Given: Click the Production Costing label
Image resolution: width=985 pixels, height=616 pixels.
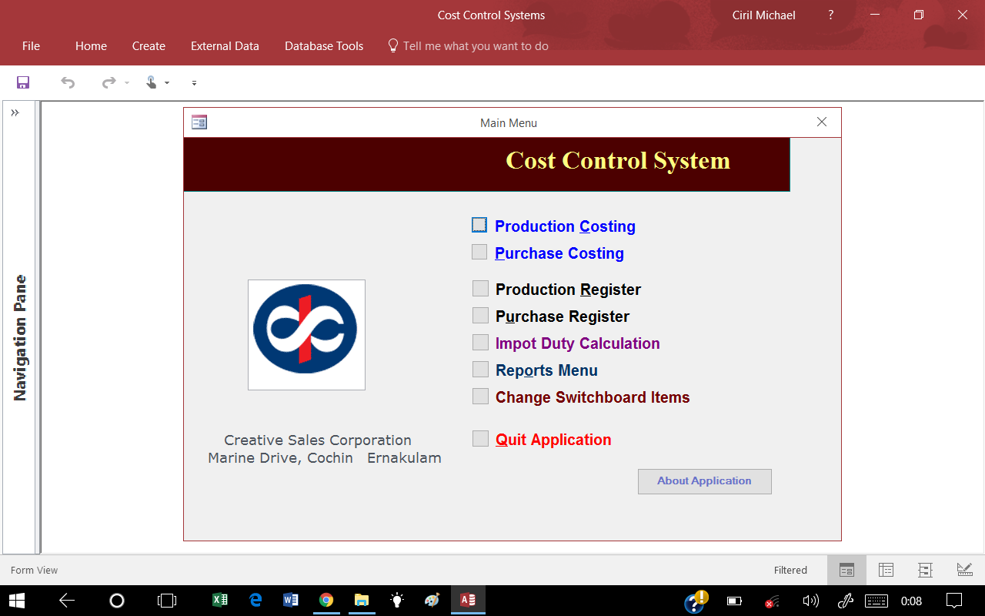Looking at the screenshot, I should tap(565, 226).
